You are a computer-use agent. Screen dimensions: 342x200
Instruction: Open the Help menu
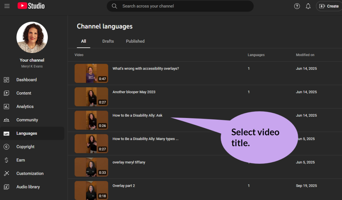[297, 6]
